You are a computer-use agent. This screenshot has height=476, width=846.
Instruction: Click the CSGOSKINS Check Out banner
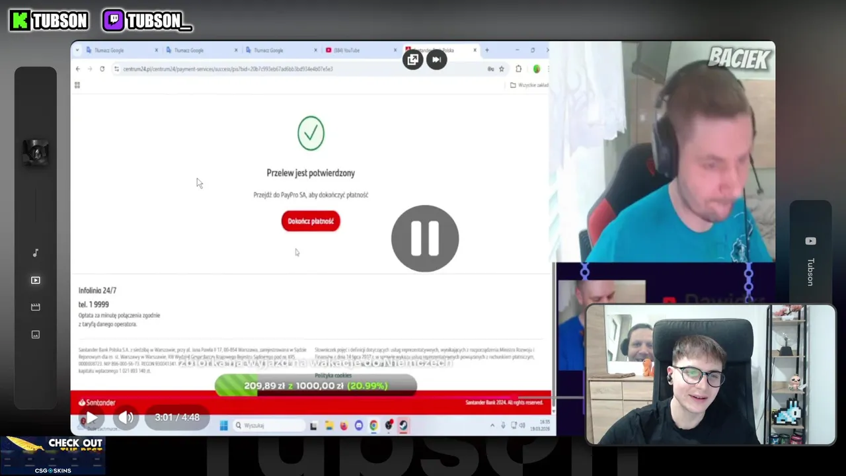coord(53,456)
